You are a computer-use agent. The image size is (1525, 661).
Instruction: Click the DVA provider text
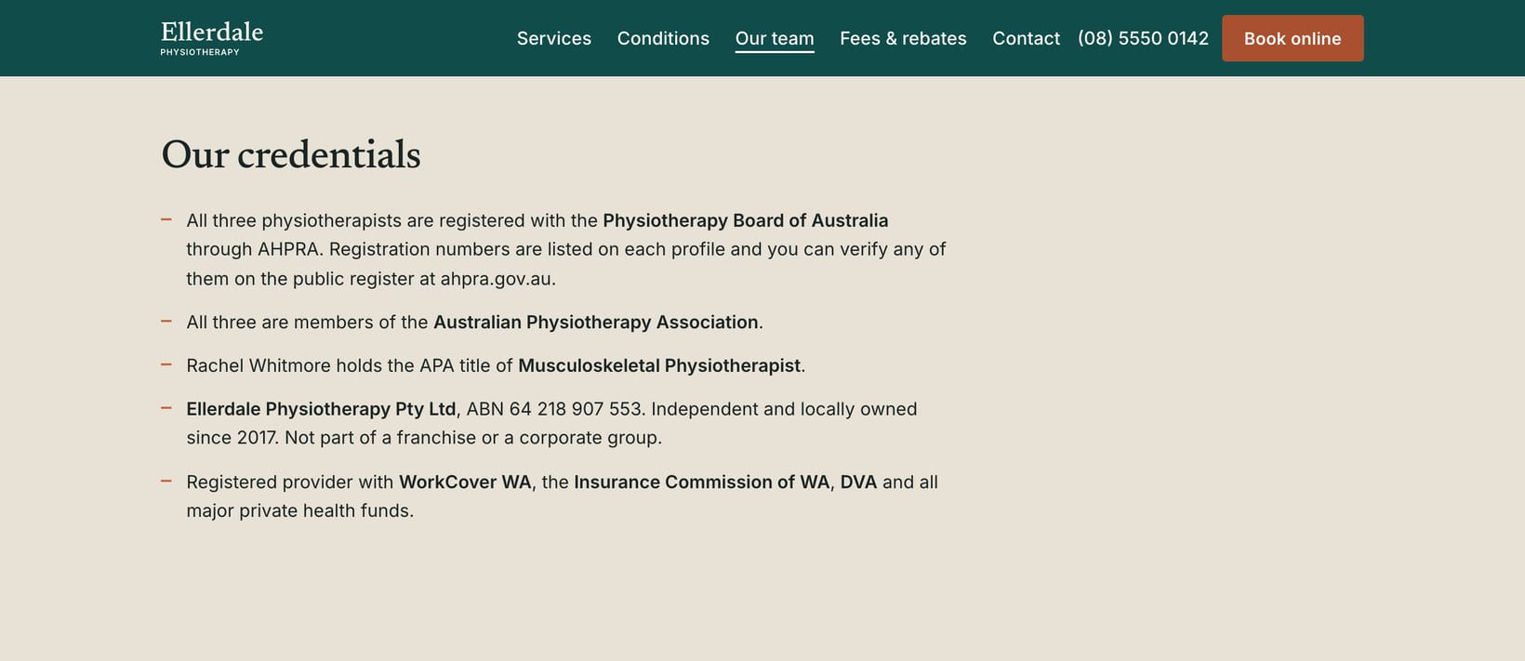tap(858, 482)
